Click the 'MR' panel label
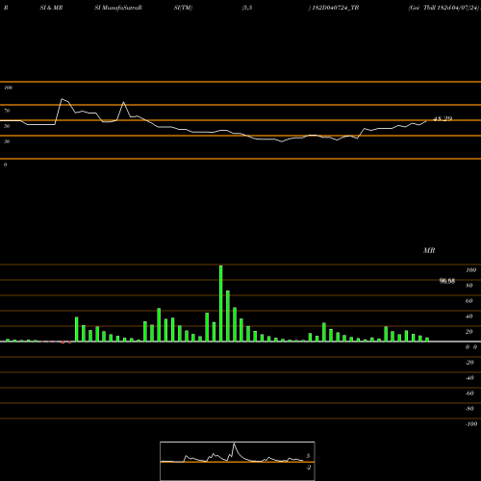The height and width of the screenshot is (481, 481). pyautogui.click(x=429, y=250)
